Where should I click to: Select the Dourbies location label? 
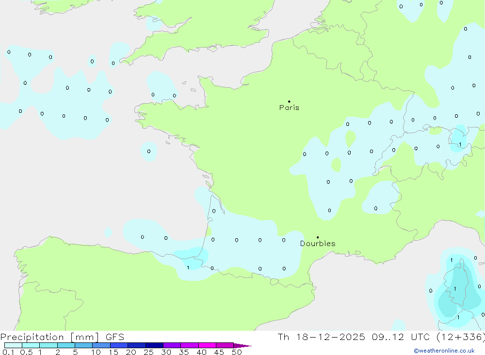click(x=318, y=244)
